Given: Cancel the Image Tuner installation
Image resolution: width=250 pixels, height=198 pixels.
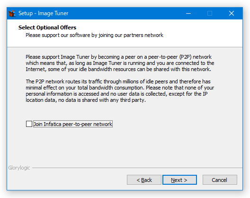Looking at the screenshot, I should pos(220,180).
